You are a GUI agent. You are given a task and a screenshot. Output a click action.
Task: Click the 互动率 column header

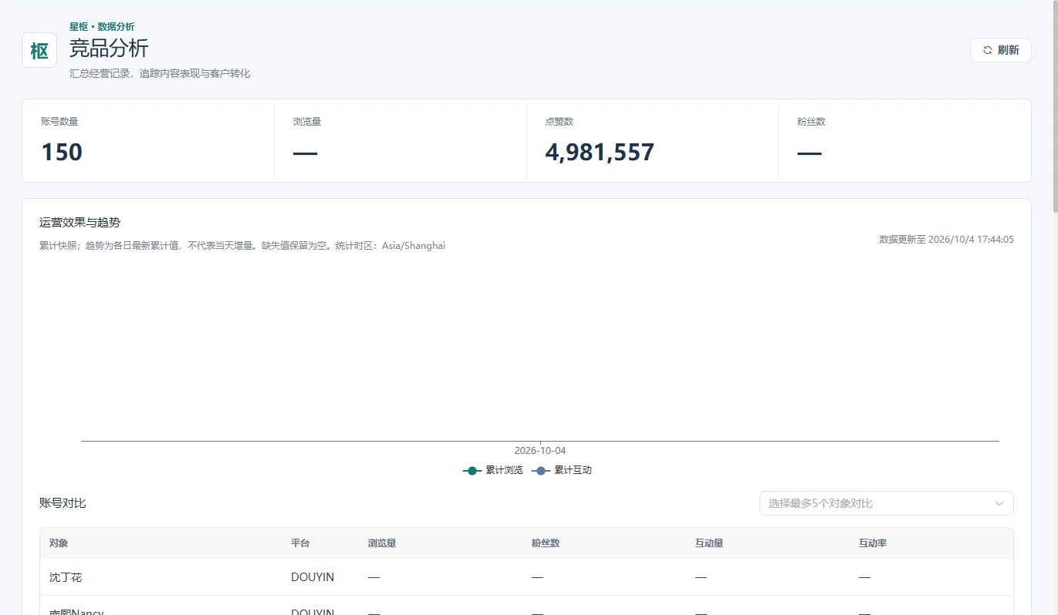click(873, 543)
